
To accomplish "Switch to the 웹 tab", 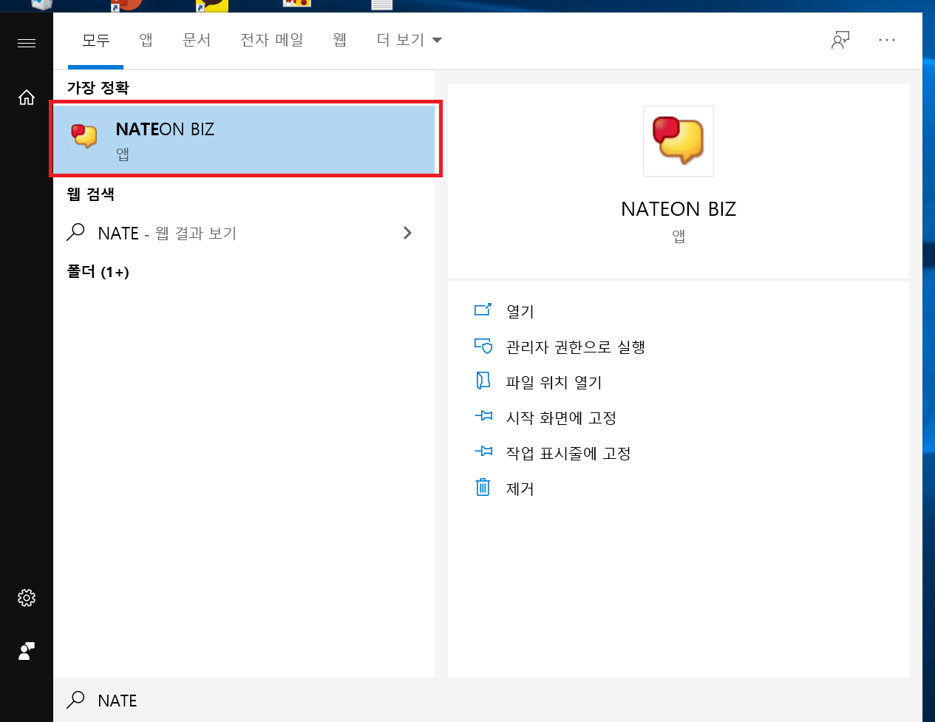I will coord(340,40).
